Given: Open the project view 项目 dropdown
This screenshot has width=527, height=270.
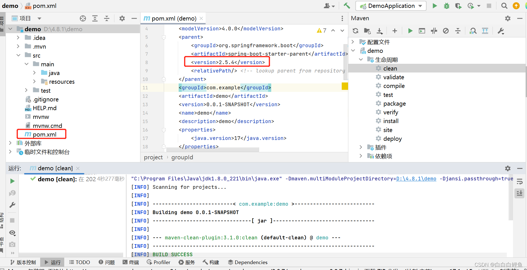Looking at the screenshot, I should click(39, 19).
